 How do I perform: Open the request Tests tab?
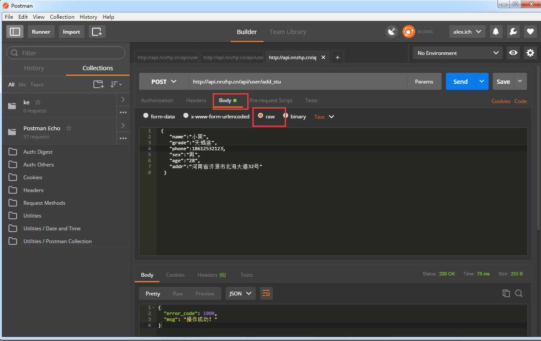coord(311,100)
